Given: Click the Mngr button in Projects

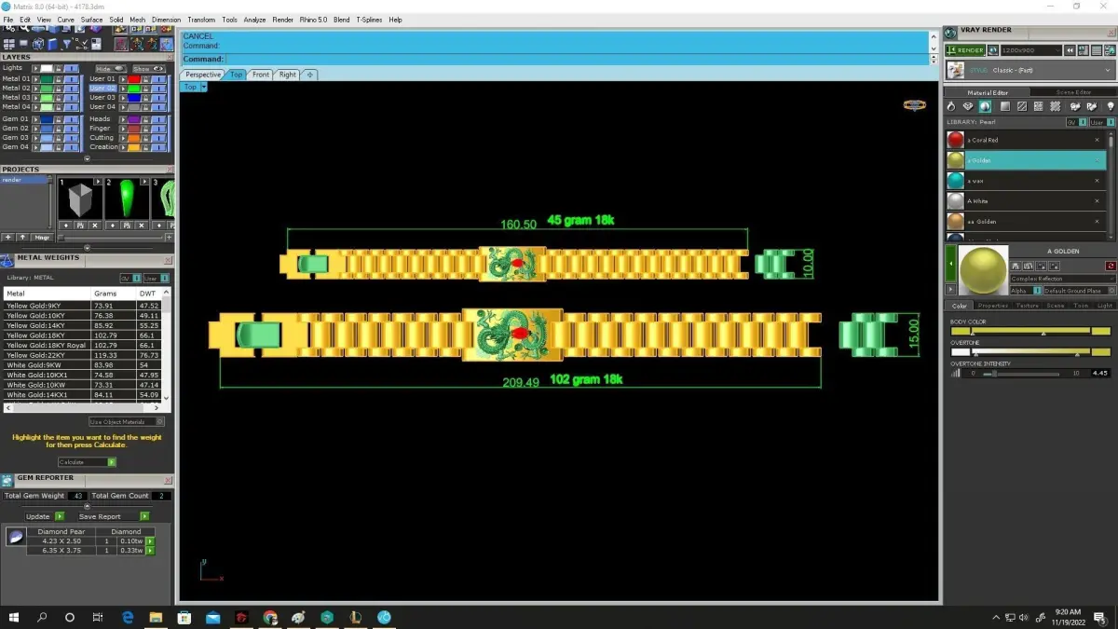Looking at the screenshot, I should (42, 238).
